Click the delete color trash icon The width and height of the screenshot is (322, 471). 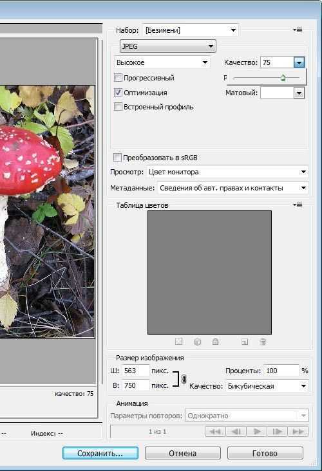pos(263,342)
